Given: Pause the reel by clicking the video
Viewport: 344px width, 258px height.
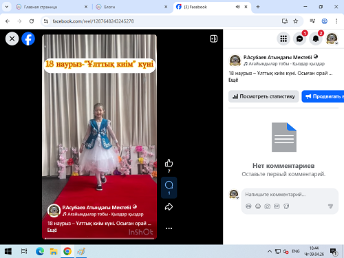Looking at the screenshot, I should tap(99, 137).
